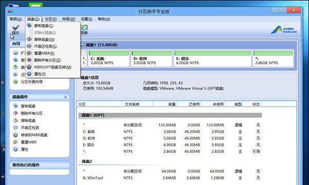Screen dimensions: 309x185
Task: Click 删除所有分区 icon in 磁盘操作 panel
Action: 15,113
